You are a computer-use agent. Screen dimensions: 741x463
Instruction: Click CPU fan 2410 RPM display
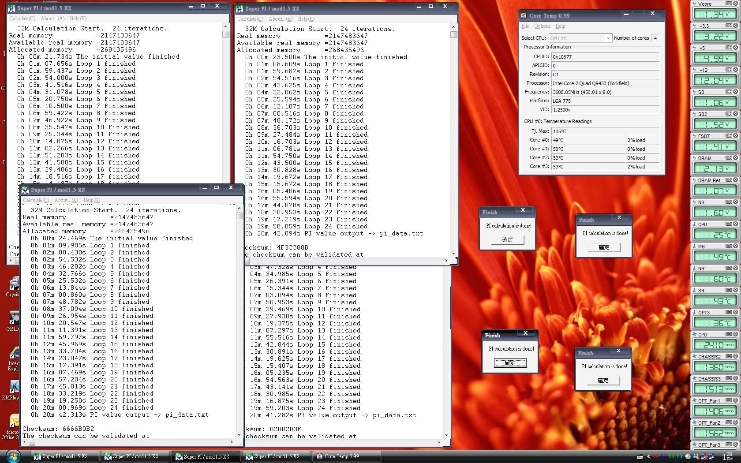tap(715, 345)
